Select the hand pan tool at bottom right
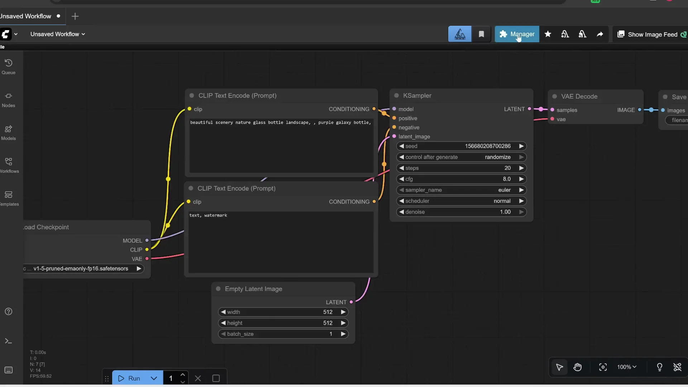Viewport: 688px width, 387px height. 578,367
